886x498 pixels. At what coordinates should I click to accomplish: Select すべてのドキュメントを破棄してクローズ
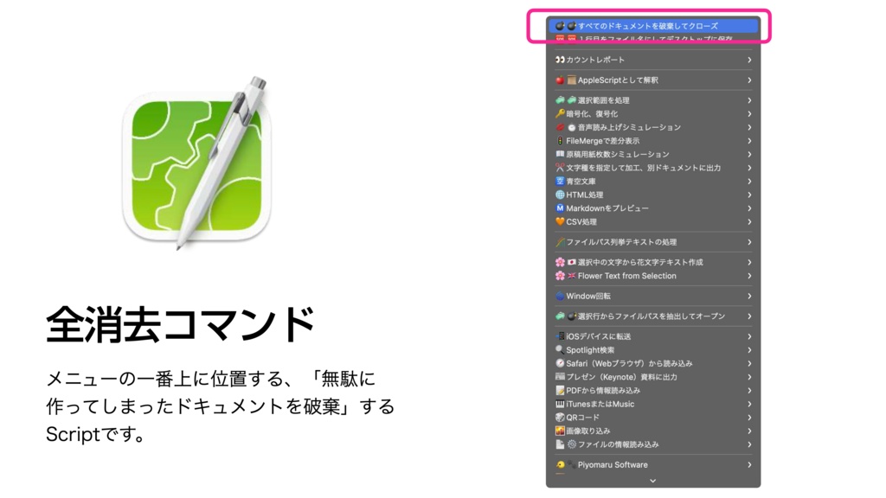coord(649,26)
